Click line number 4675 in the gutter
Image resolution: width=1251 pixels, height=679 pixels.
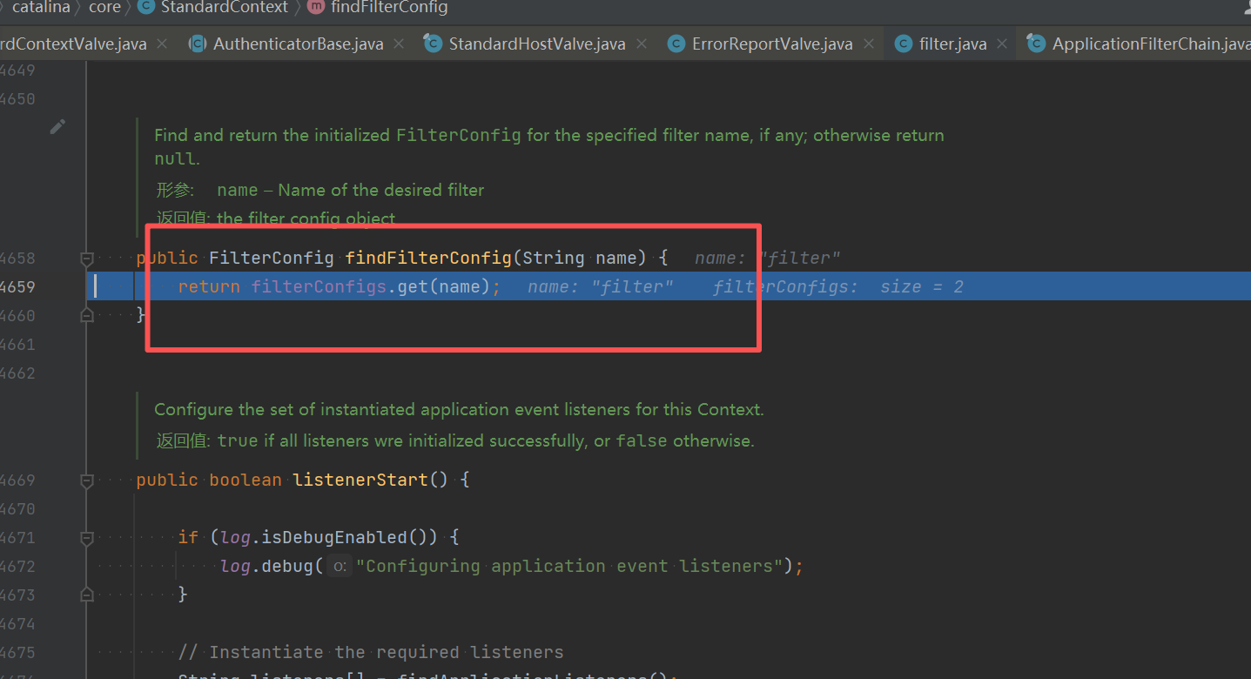17,652
